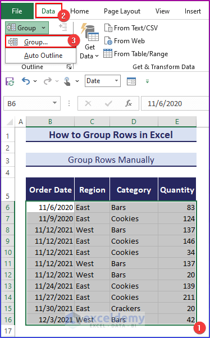Image resolution: width=210 pixels, height=338 pixels.
Task: Click the quantity cell 146
Action: tap(177, 241)
